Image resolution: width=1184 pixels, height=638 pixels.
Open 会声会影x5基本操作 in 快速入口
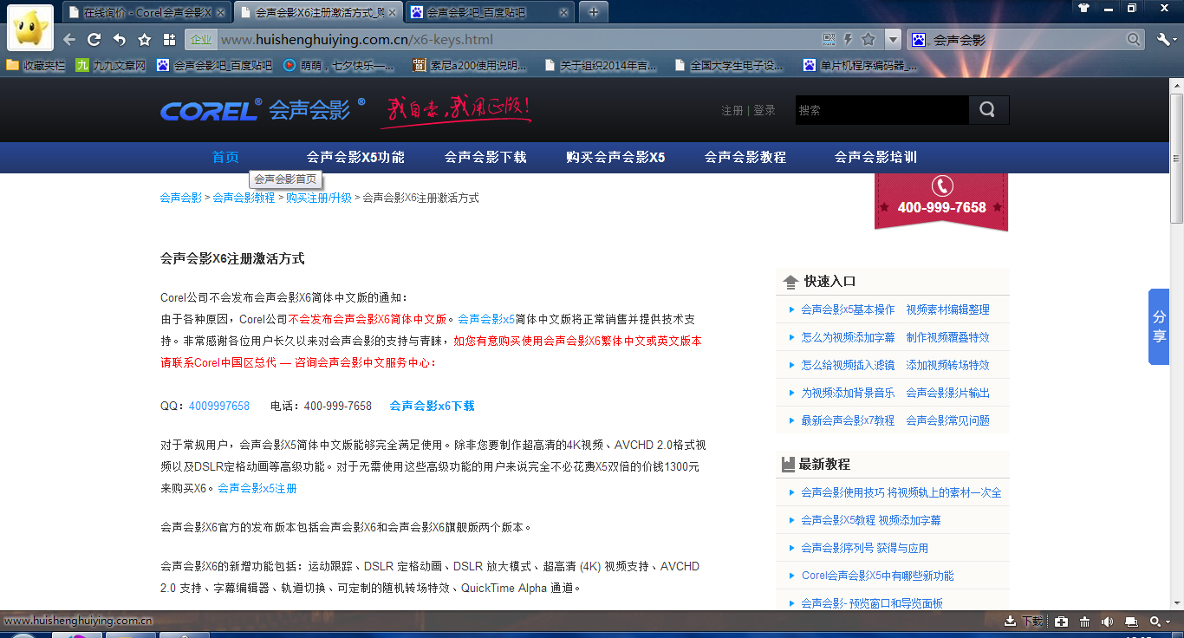pos(848,309)
